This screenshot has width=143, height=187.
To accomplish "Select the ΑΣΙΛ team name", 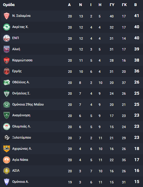I will click(16, 170).
